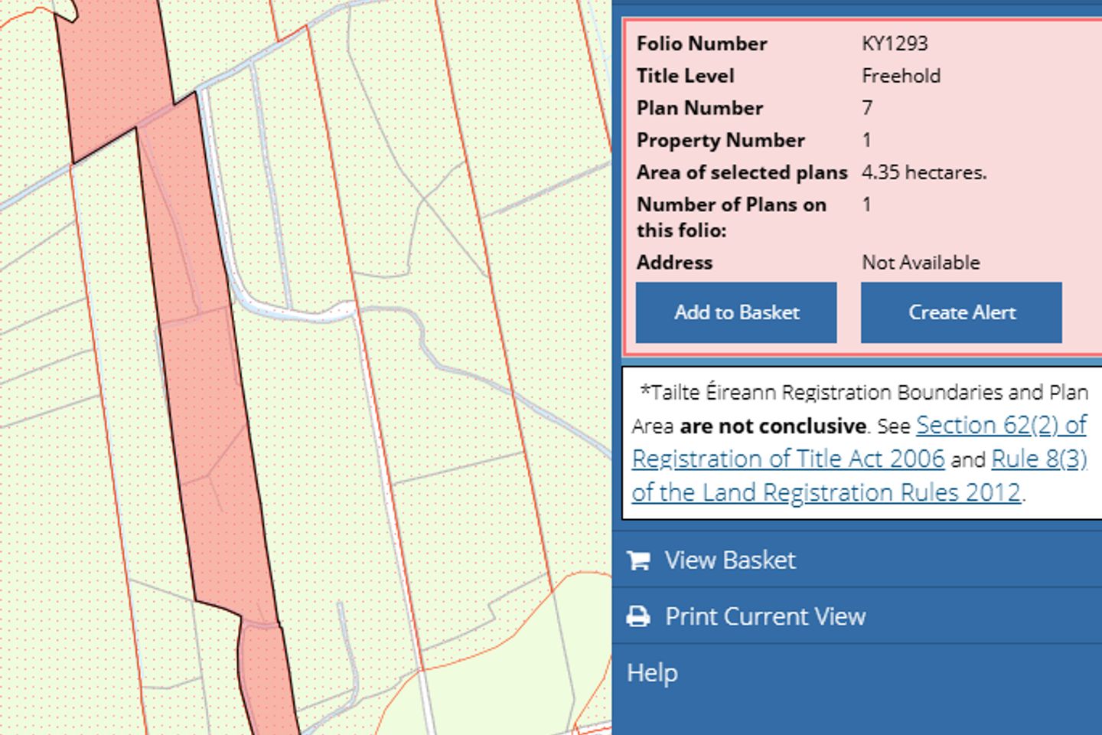Click the Area of selected plans label

click(741, 172)
